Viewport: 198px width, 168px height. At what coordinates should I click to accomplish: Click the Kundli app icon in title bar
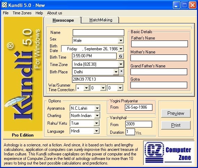(4, 5)
